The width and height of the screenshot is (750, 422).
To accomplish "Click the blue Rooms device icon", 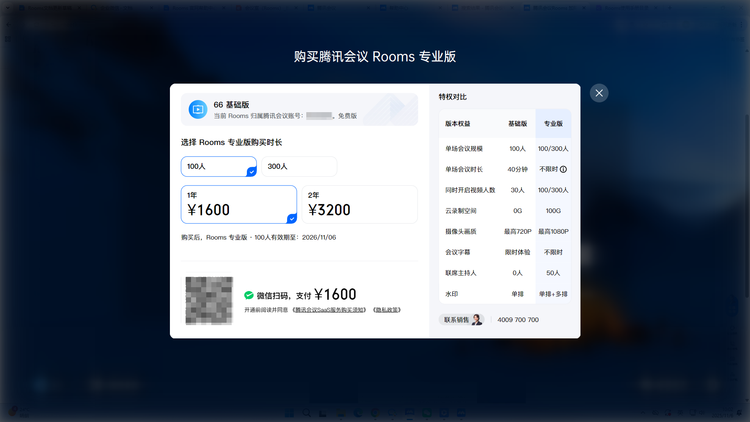I will click(x=198, y=109).
